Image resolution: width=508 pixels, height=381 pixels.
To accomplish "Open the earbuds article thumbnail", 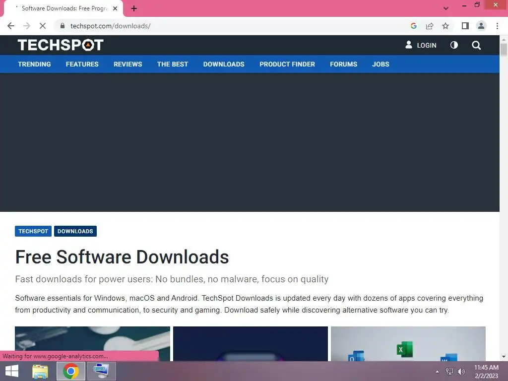I will point(92,344).
